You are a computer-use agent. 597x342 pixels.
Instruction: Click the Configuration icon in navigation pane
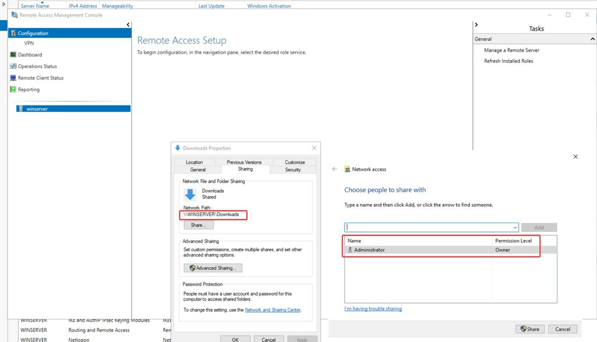pyautogui.click(x=13, y=33)
